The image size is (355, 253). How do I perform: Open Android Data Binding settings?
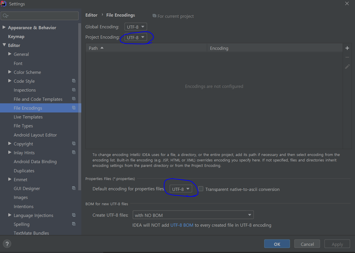point(35,161)
